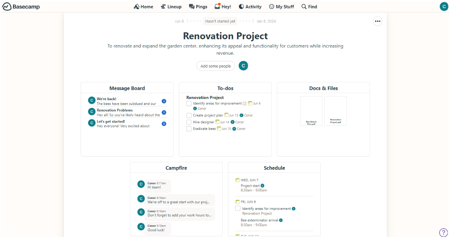Open the To-dos card title
This screenshot has height=237, width=449.
click(x=225, y=88)
